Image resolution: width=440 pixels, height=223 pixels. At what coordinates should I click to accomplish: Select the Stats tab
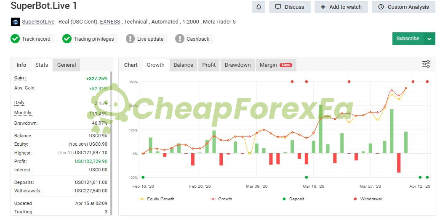[x=42, y=65]
